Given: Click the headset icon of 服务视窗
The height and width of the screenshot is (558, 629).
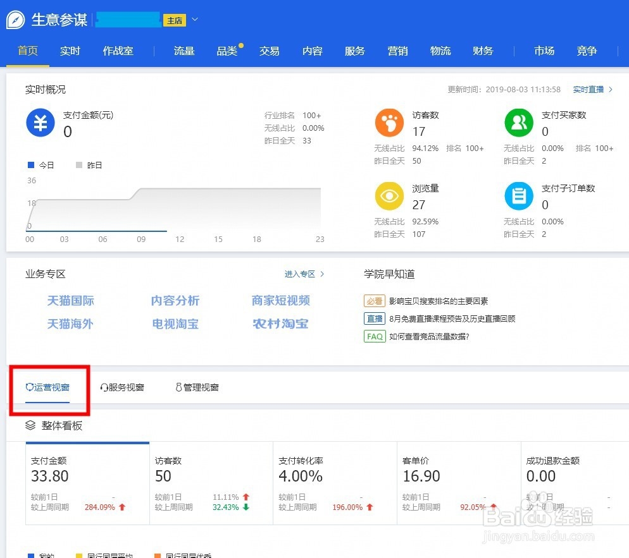Looking at the screenshot, I should coord(104,387).
